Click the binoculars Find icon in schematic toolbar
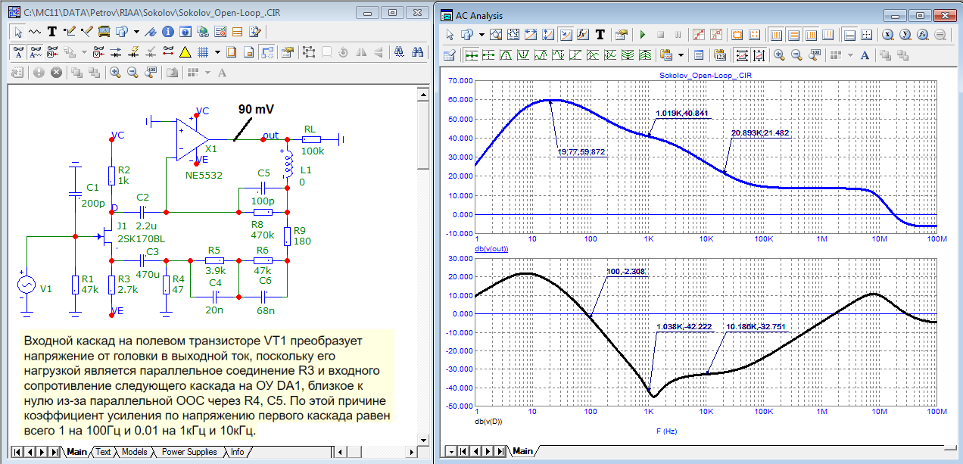 click(416, 52)
